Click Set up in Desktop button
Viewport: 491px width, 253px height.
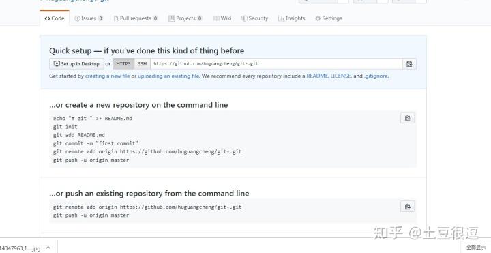point(76,64)
